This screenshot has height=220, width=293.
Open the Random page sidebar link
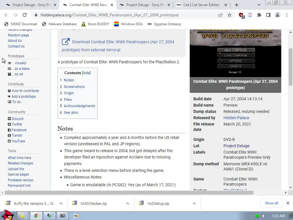pos(18,35)
